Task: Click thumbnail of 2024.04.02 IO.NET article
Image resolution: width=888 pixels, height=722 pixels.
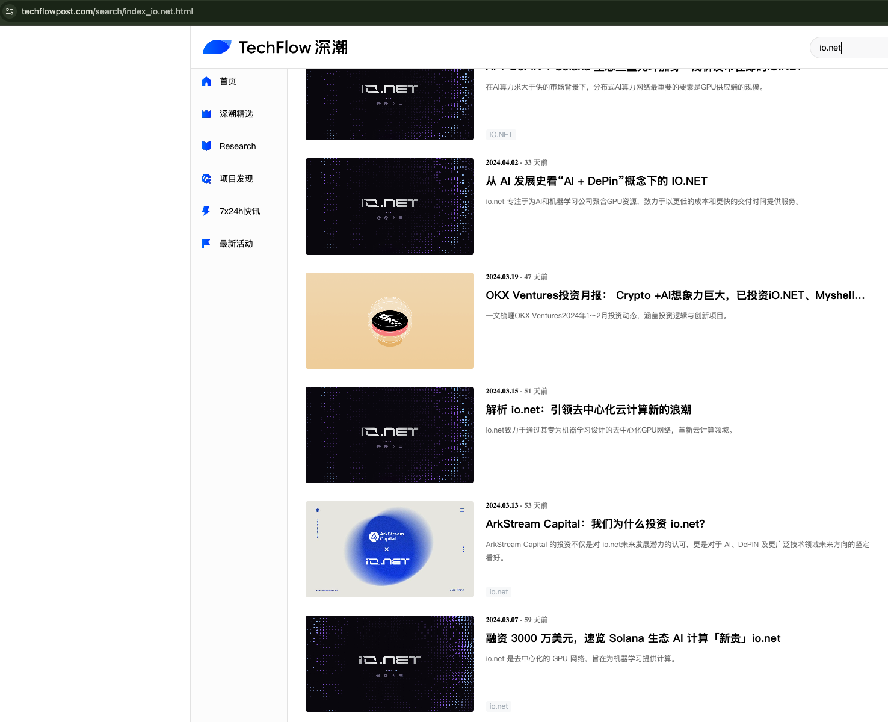Action: (390, 206)
